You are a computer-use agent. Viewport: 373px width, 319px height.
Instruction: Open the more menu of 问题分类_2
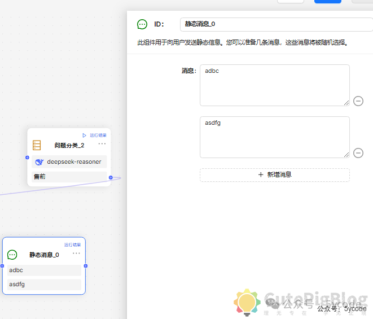coord(102,144)
